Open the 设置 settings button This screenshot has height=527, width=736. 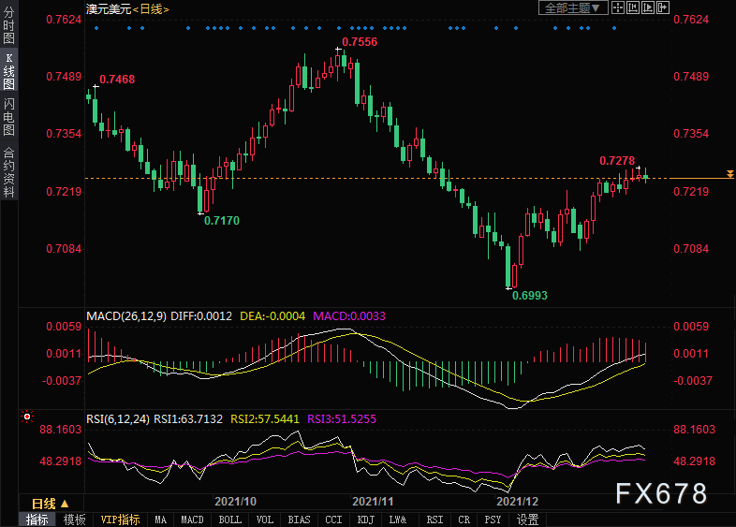tap(527, 520)
